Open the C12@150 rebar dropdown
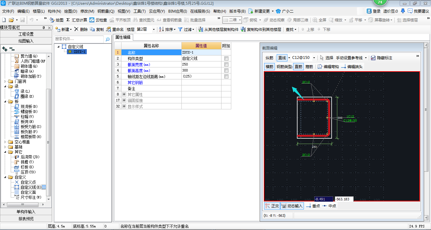Image resolution: width=431 pixels, height=230 pixels. [314, 58]
